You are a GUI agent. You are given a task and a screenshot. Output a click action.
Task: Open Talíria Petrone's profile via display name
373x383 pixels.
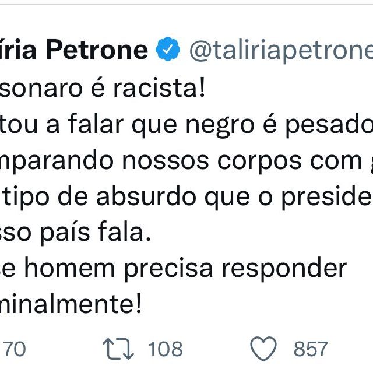[x=74, y=50]
